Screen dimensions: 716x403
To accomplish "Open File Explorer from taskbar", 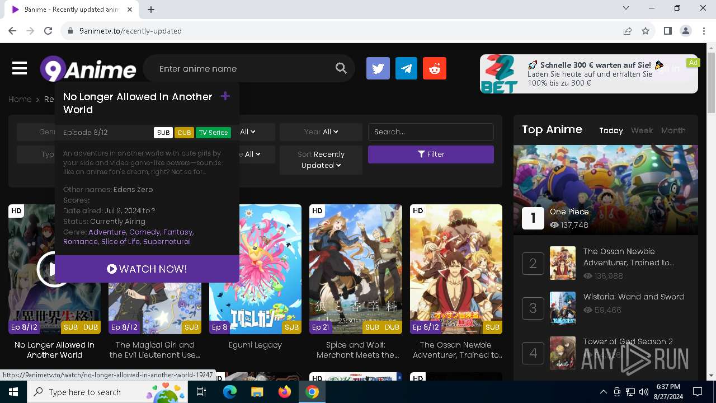I will pyautogui.click(x=257, y=392).
